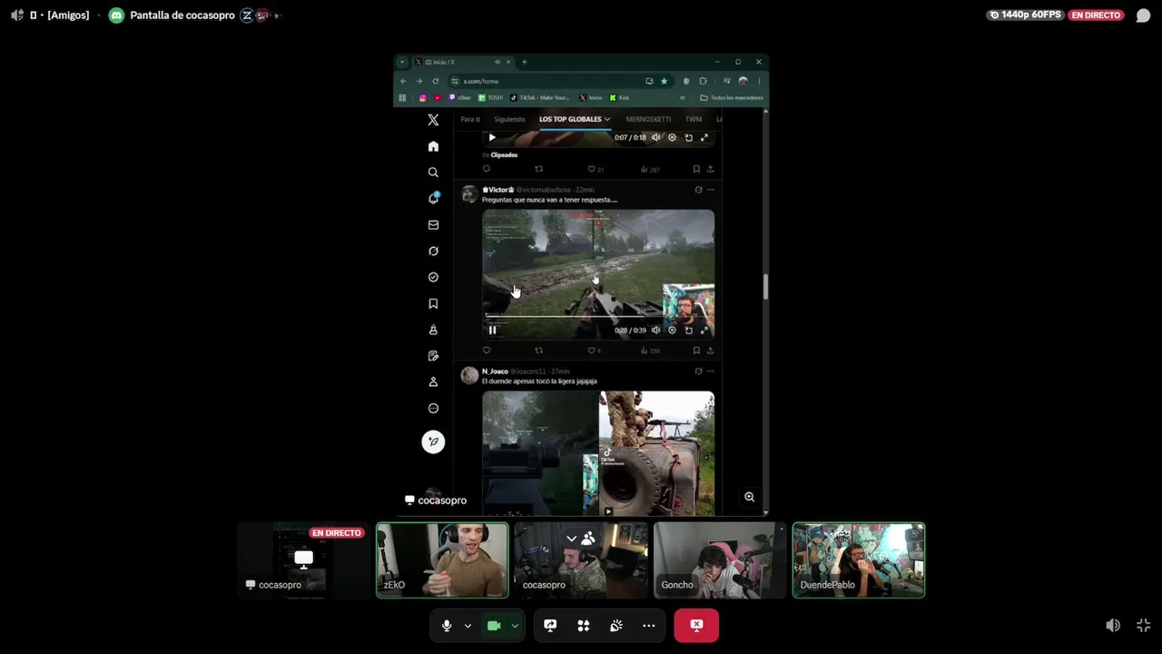Open the check-circle icon in X sidebar
Viewport: 1162px width, 654px height.
pos(433,277)
